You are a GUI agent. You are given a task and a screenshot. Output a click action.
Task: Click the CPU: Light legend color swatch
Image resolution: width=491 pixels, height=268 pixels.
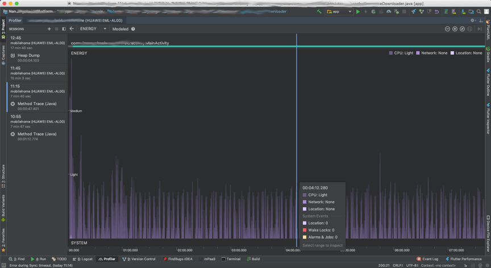point(391,53)
